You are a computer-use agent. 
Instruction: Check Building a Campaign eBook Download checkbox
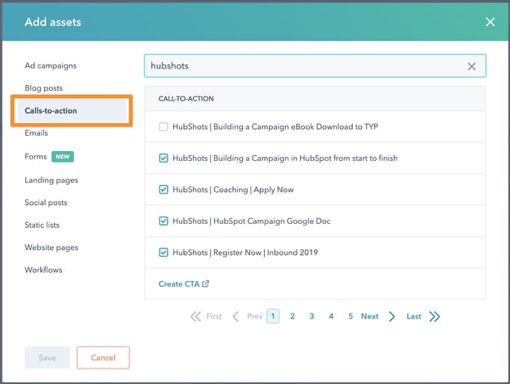[x=163, y=127]
